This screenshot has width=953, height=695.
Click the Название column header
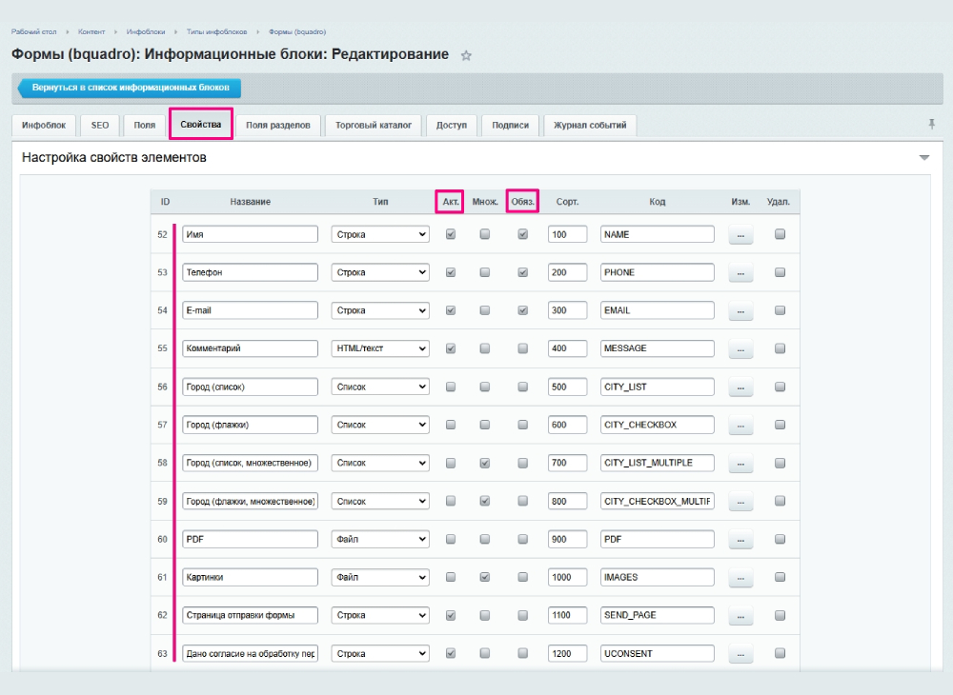point(250,202)
